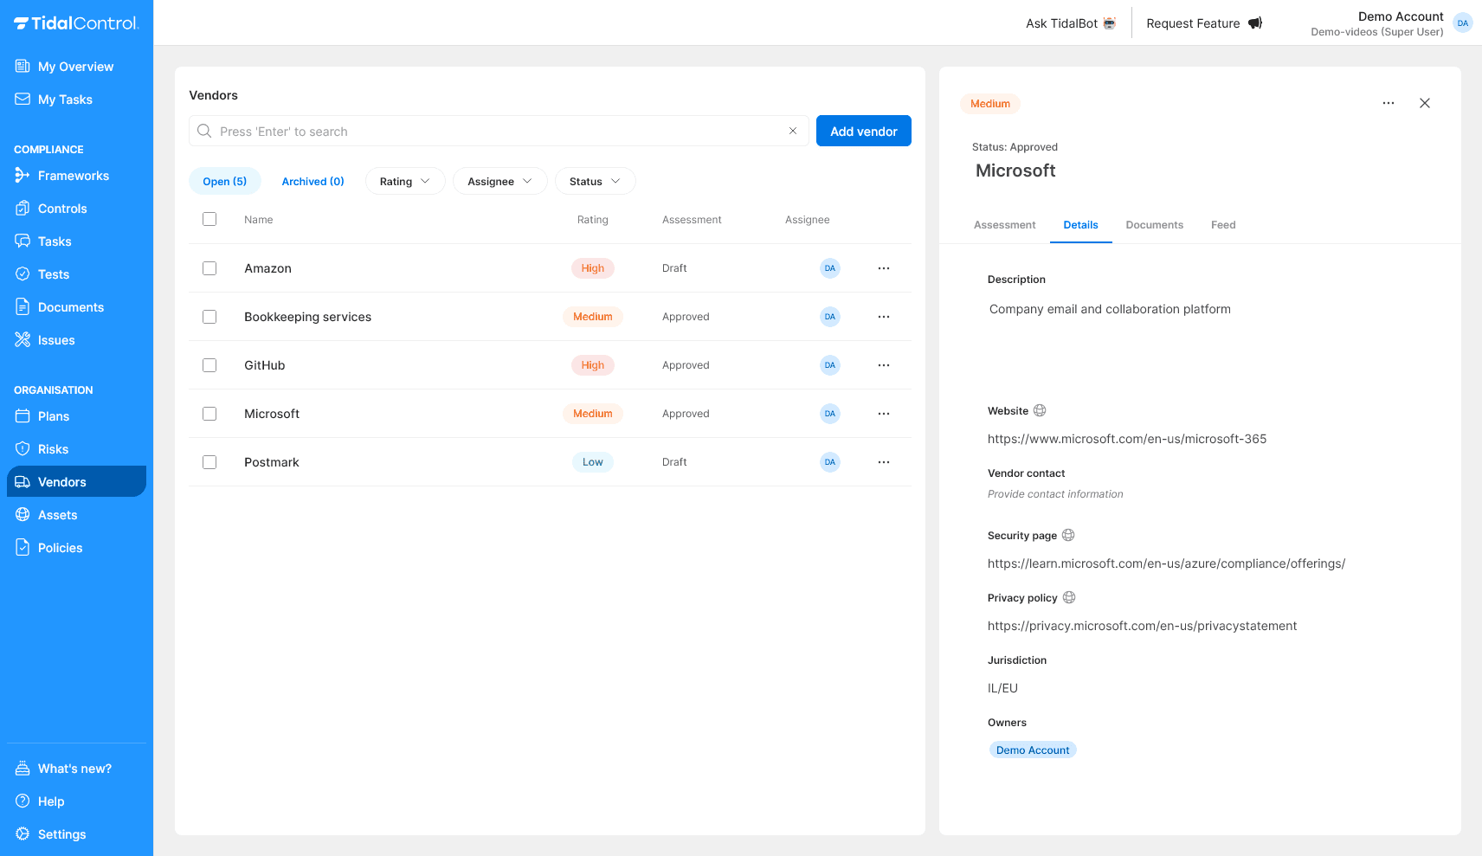
Task: Open the globe icon beside Security page
Action: [x=1068, y=535]
